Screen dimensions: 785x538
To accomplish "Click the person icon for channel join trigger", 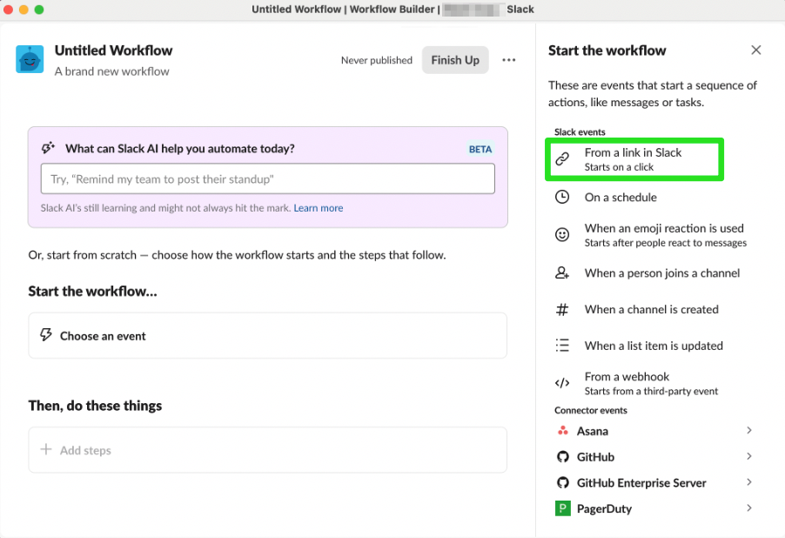I will [x=563, y=272].
